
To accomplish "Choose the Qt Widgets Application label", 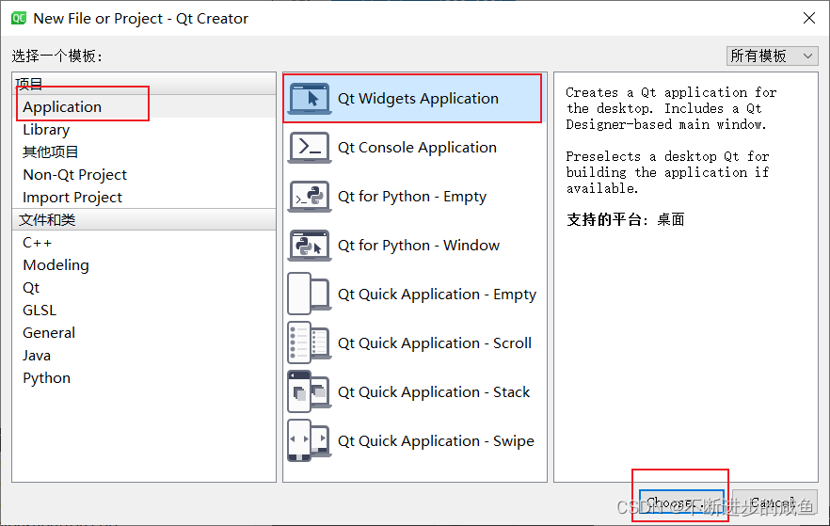I will pos(418,99).
